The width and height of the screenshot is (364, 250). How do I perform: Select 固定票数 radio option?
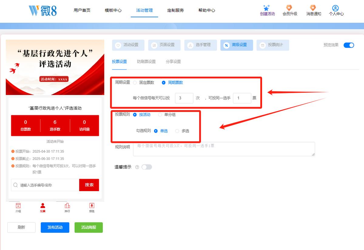point(135,83)
